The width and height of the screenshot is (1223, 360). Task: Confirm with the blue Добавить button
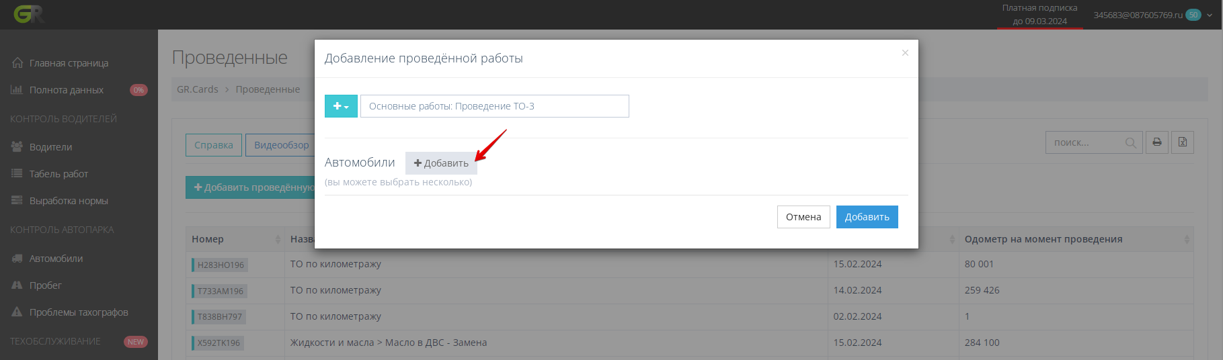tap(867, 217)
